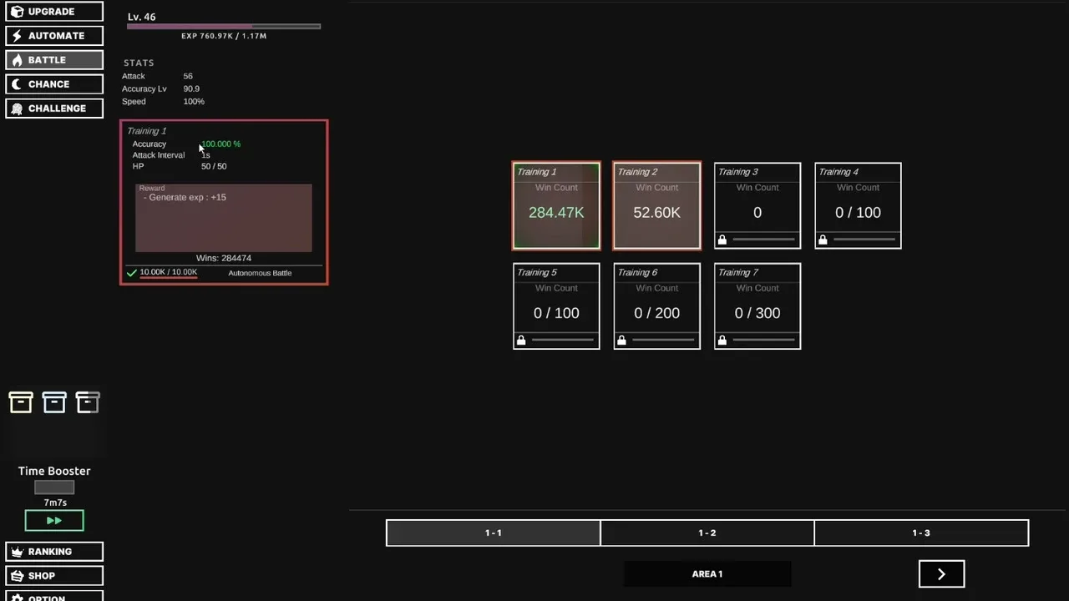Open the Chance menu
The height and width of the screenshot is (601, 1069).
[54, 84]
